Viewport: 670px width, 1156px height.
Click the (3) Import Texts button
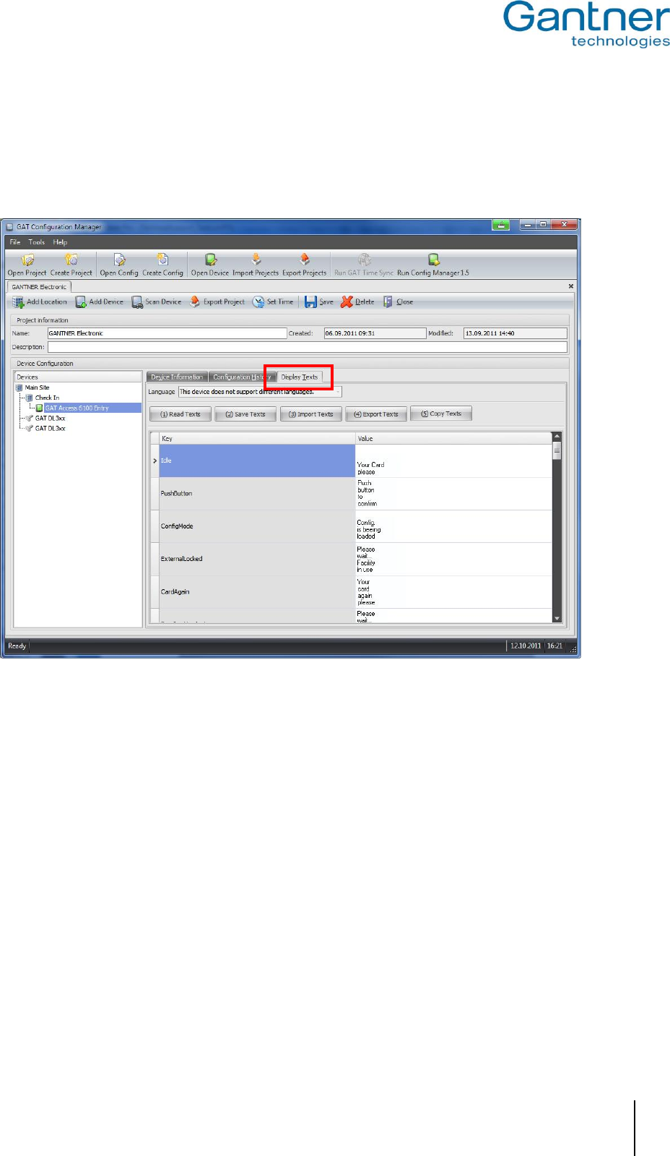310,414
